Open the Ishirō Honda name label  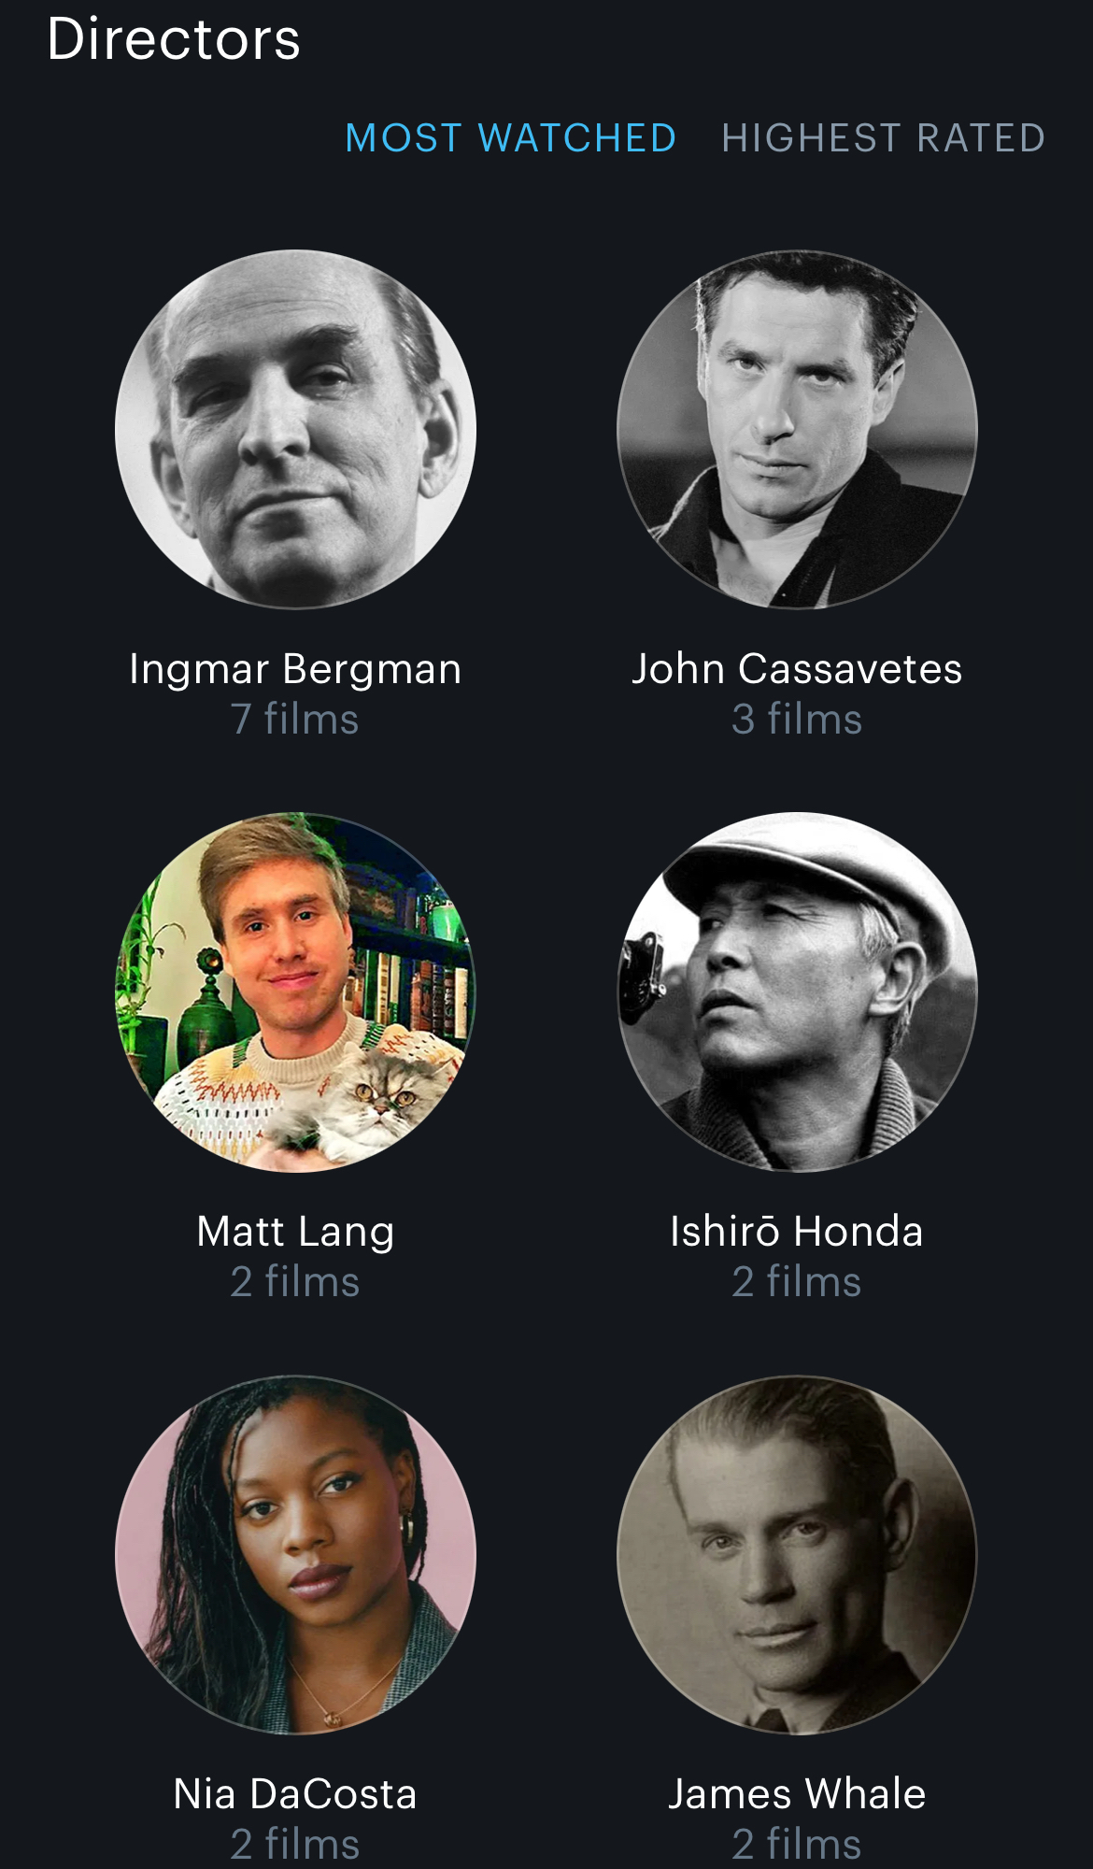pos(797,1232)
